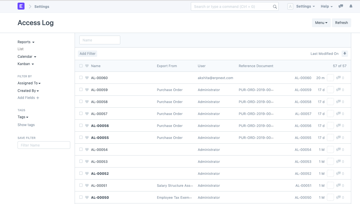Select the checkbox for AL-00050

81,197
